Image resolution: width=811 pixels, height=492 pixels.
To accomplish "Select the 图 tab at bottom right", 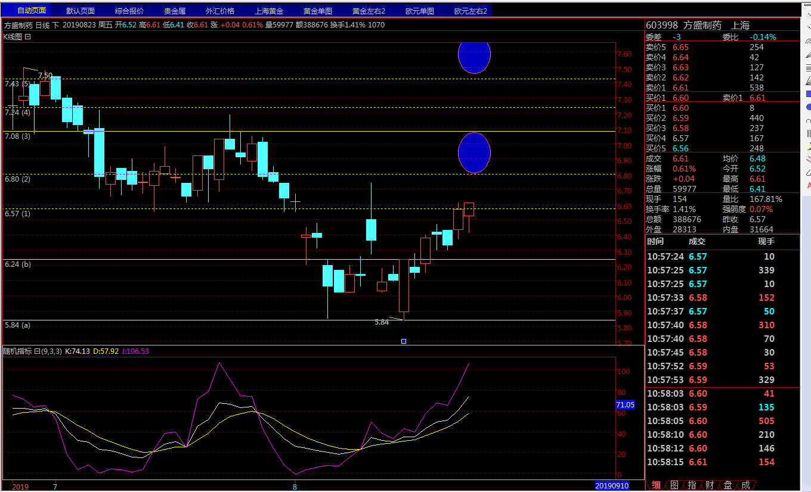I will [674, 485].
